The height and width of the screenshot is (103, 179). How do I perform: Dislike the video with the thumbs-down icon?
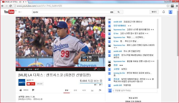point(33,90)
